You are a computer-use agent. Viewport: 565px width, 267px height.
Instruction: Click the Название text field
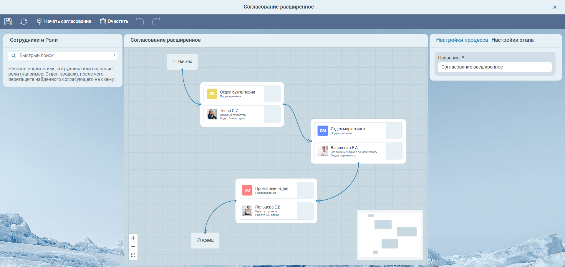pos(495,67)
